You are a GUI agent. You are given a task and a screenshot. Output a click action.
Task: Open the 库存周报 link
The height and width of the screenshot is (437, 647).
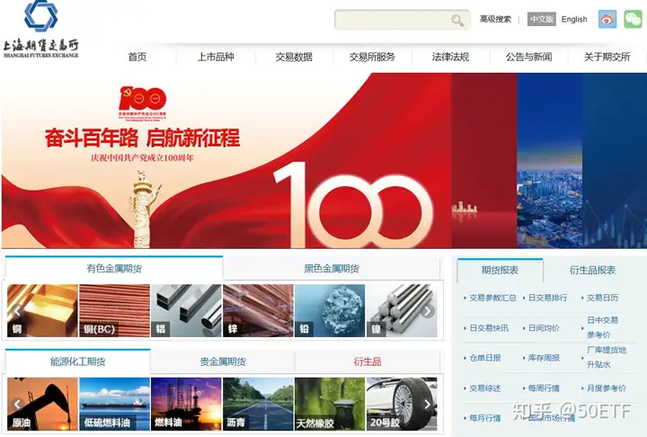point(544,358)
